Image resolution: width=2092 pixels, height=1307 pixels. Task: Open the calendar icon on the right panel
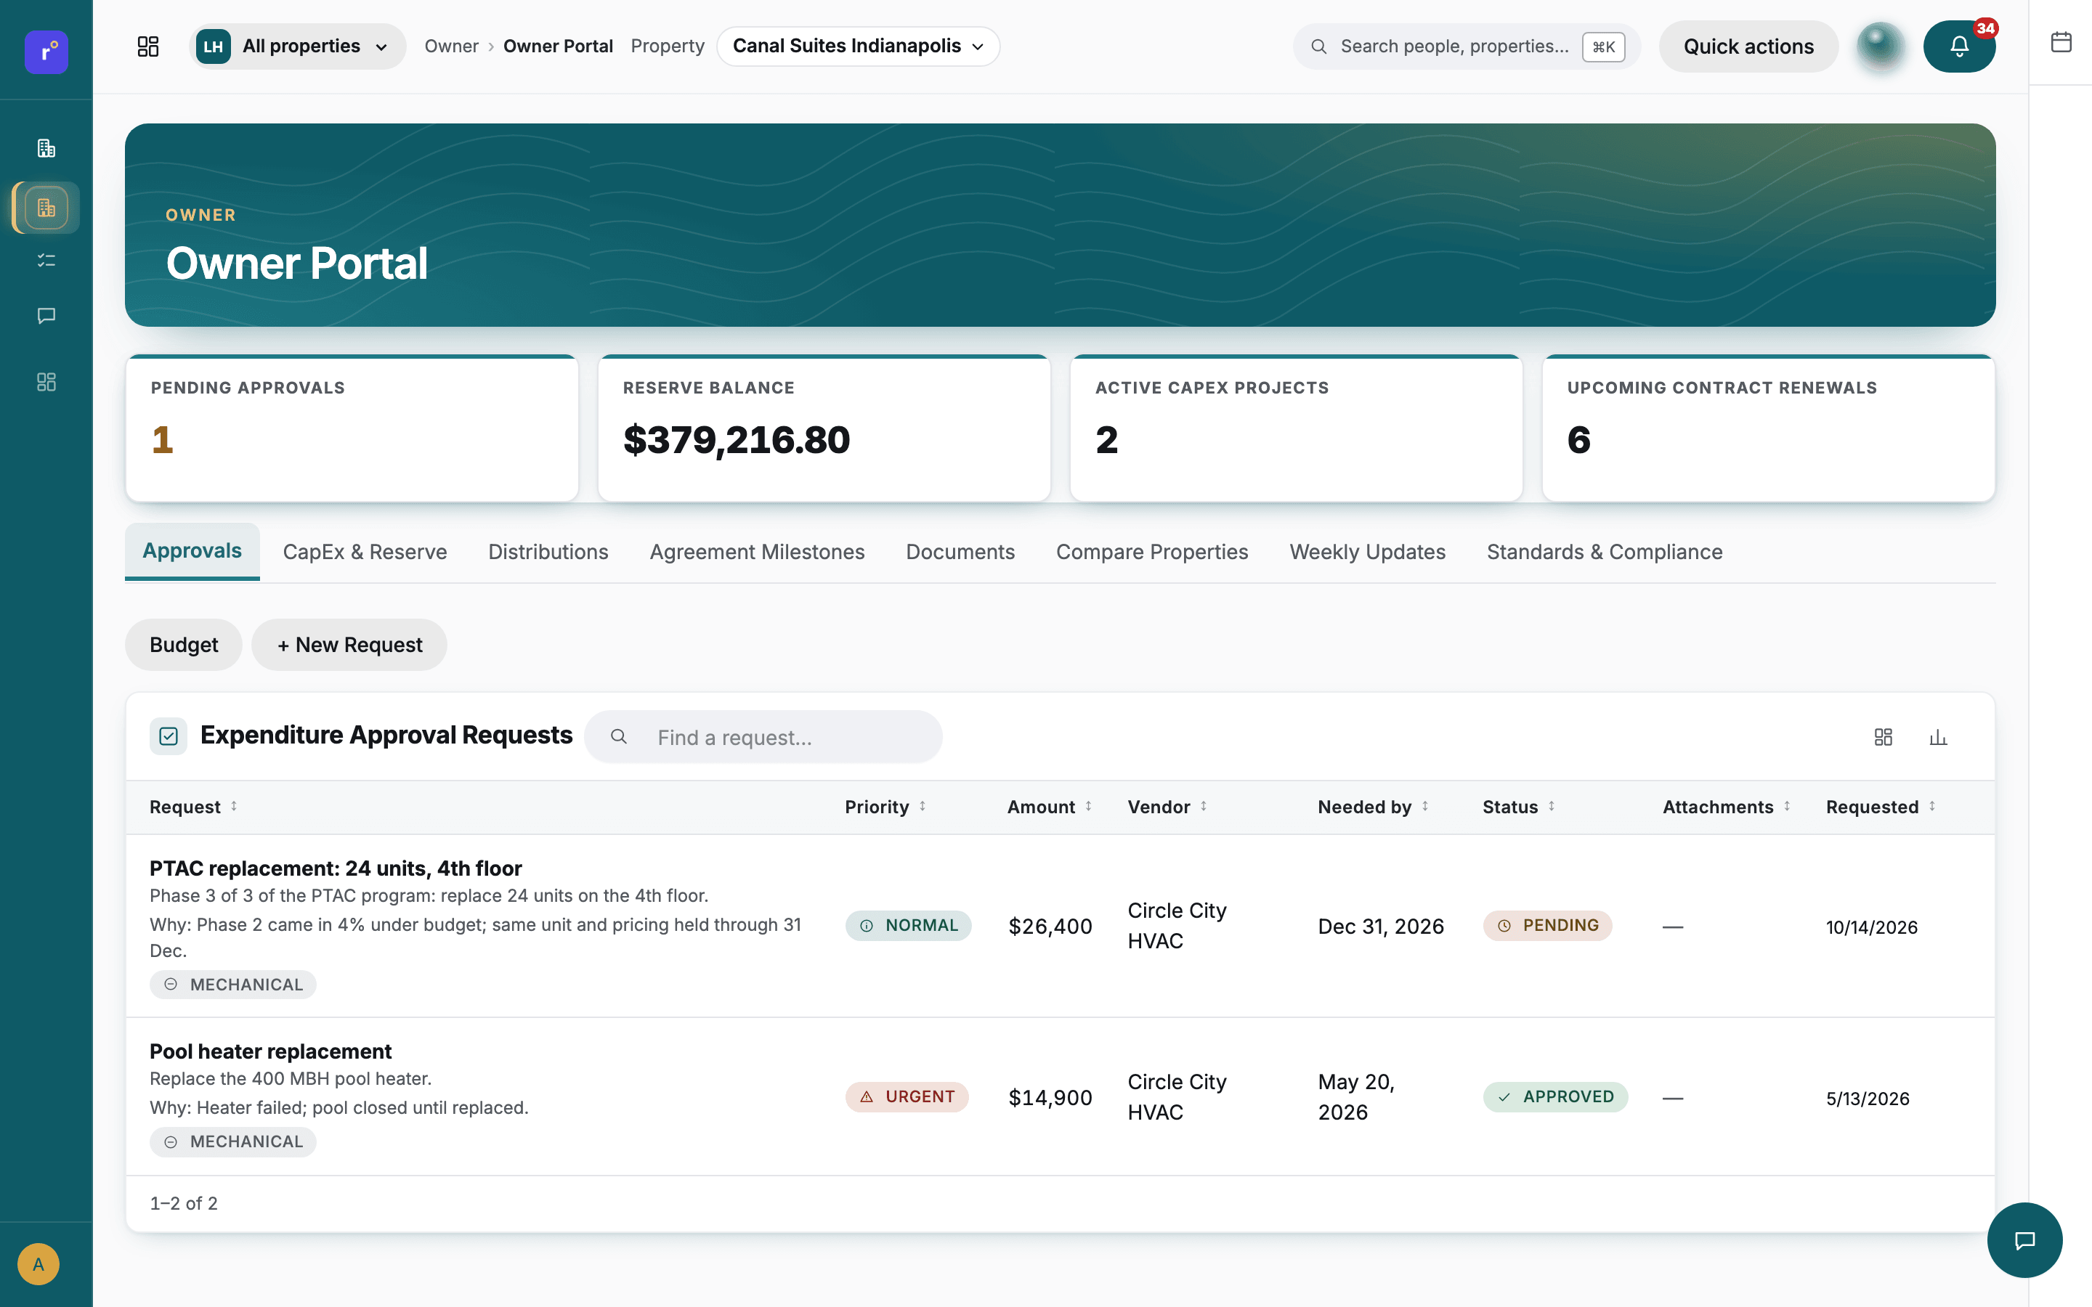coord(2061,41)
